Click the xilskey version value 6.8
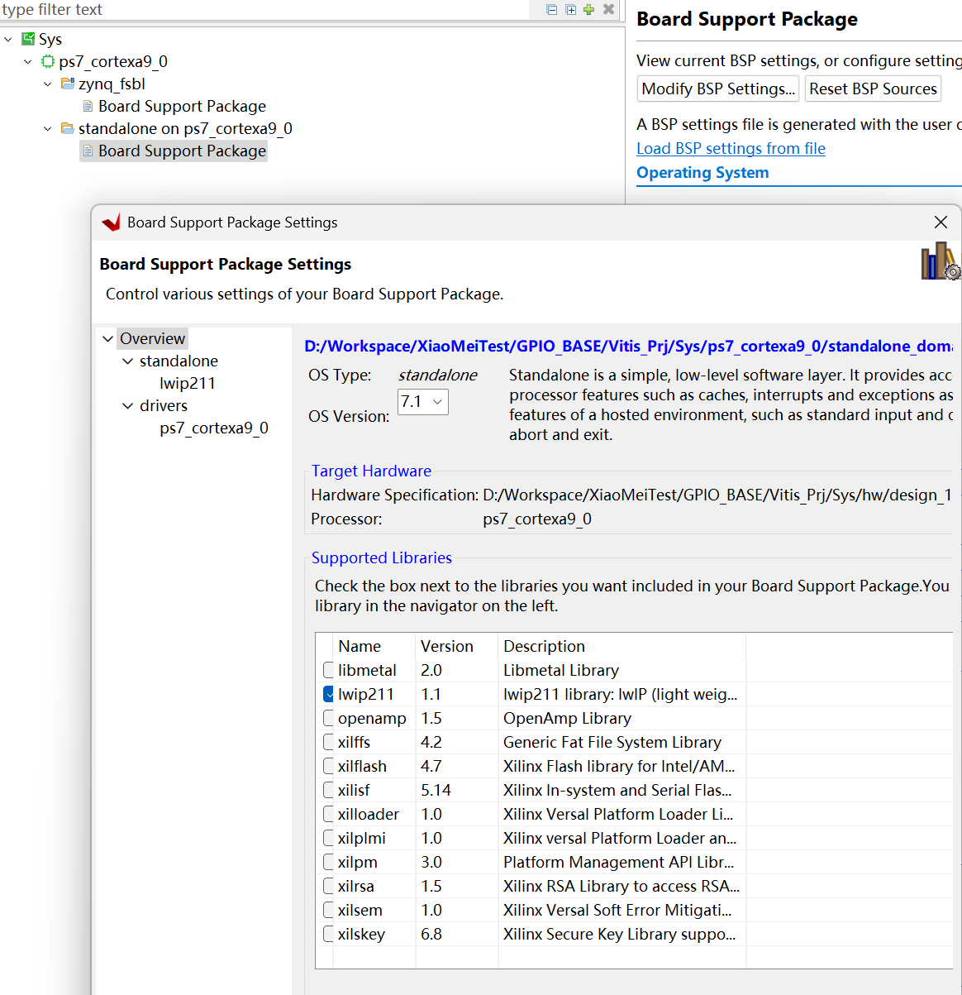962x995 pixels. coord(431,934)
